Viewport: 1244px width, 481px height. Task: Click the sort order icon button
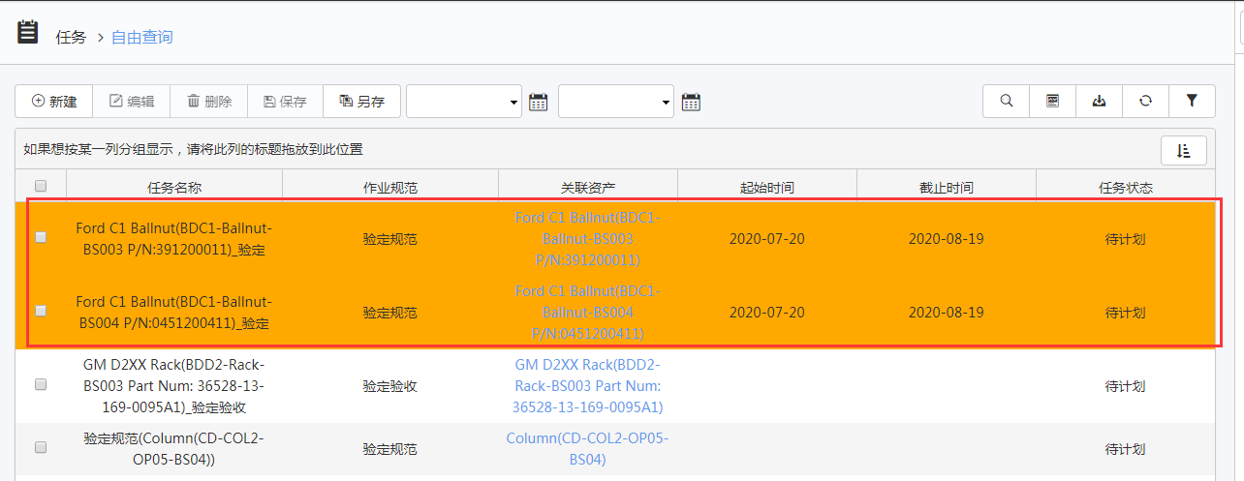coord(1183,150)
